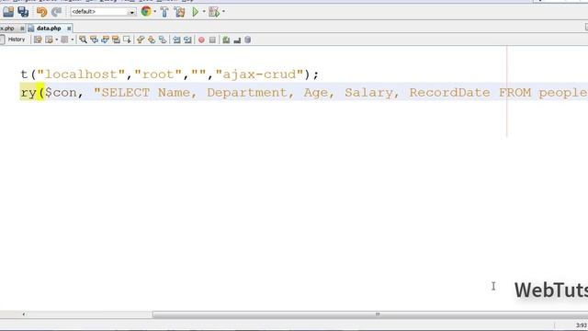Open the dropdown arrow beside the Forward icon
Image resolution: width=588 pixels, height=331 pixels.
click(x=73, y=40)
